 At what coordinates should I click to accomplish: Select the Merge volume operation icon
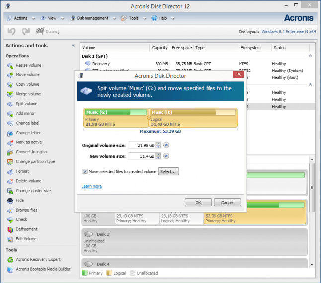[10, 94]
